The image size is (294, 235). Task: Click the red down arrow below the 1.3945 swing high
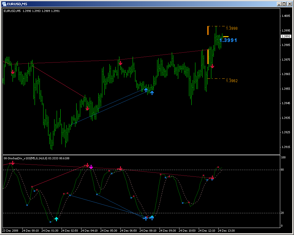[87, 108]
